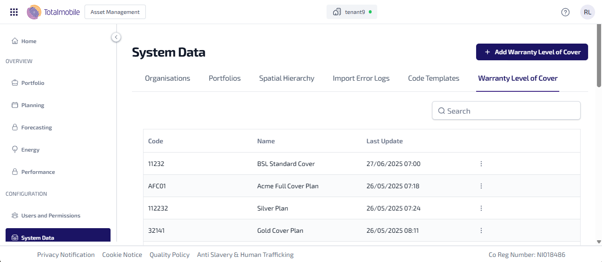Collapse the sidebar with chevron button
This screenshot has height=262, width=602.
pyautogui.click(x=116, y=37)
